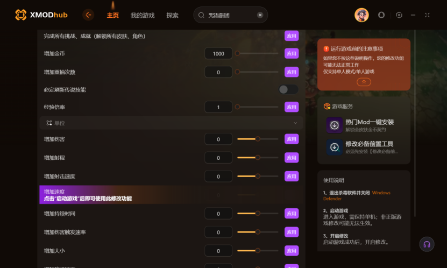Open the notifications bell

(x=381, y=15)
